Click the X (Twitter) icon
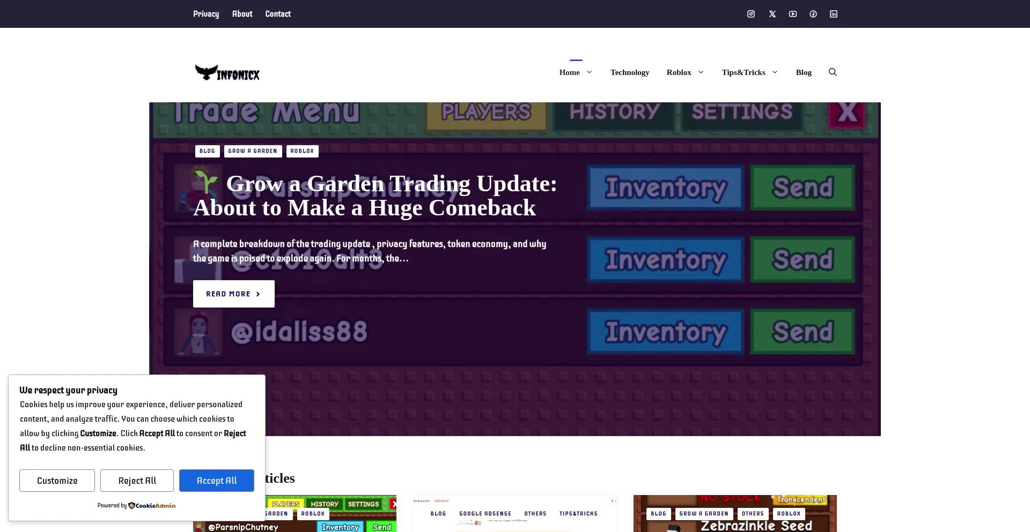 click(x=772, y=14)
